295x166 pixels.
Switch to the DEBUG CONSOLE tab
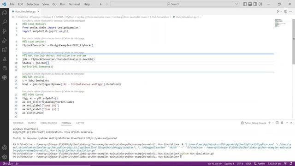pyautogui.click(x=48, y=123)
